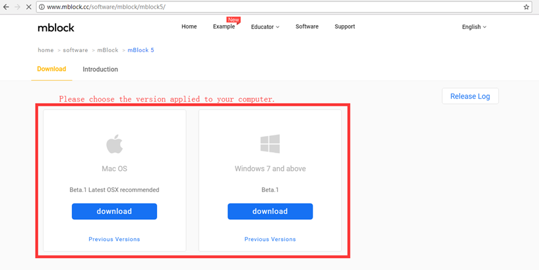The height and width of the screenshot is (270, 539).
Task: Open the Home menu item
Action: point(189,26)
